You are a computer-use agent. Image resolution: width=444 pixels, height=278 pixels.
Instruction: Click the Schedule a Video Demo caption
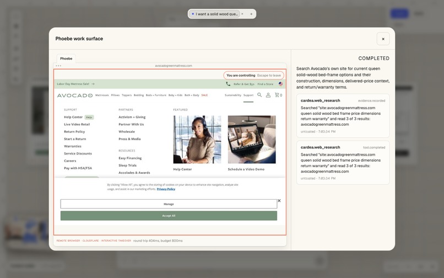point(246,169)
